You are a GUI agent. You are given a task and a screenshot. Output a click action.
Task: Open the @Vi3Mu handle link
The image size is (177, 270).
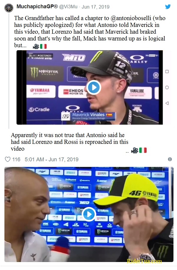[x=68, y=7]
